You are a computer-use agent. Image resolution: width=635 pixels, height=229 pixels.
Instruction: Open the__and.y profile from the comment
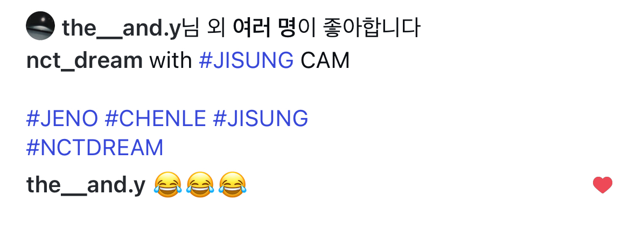(x=86, y=185)
